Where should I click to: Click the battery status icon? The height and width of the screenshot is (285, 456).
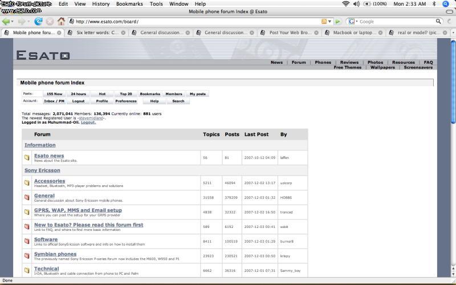[367, 4]
